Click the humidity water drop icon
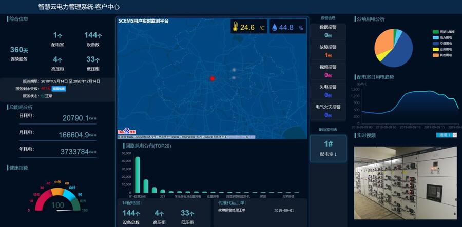462x227 pixels. (x=274, y=27)
